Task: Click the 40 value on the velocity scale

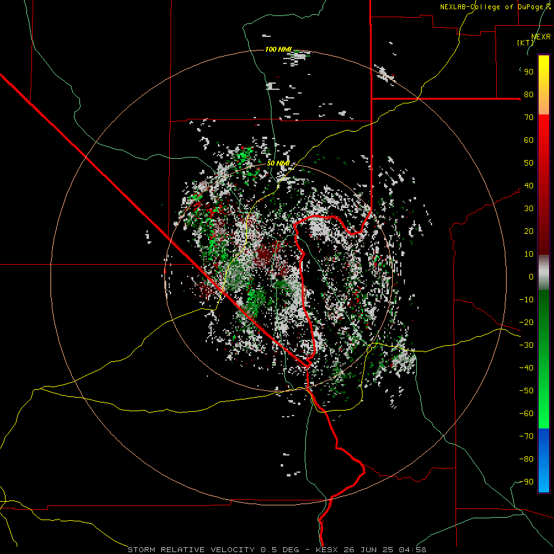Action: click(529, 186)
